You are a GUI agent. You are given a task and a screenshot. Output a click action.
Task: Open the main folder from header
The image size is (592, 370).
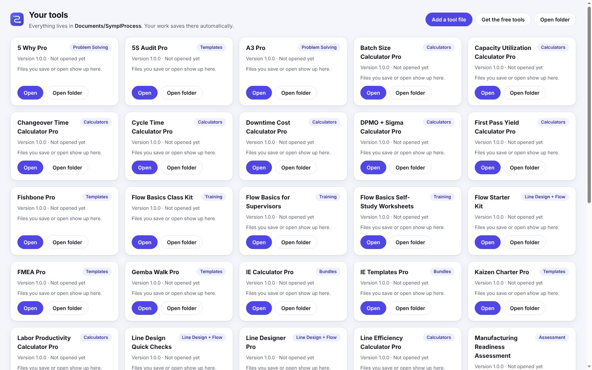click(555, 20)
